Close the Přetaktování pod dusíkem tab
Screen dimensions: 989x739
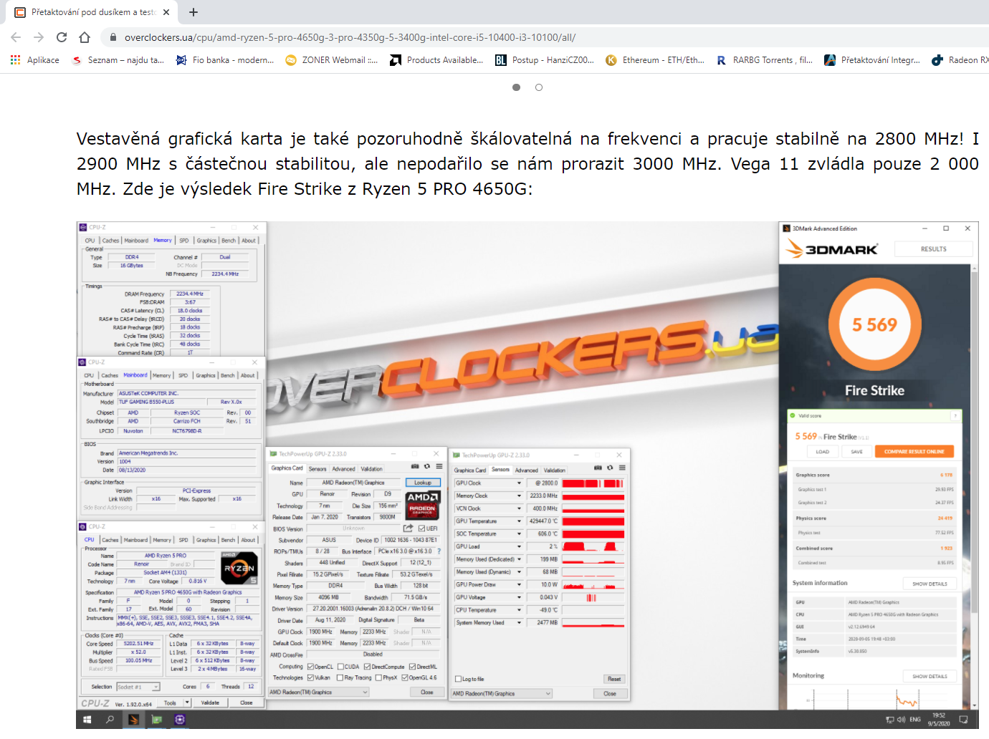tap(166, 12)
